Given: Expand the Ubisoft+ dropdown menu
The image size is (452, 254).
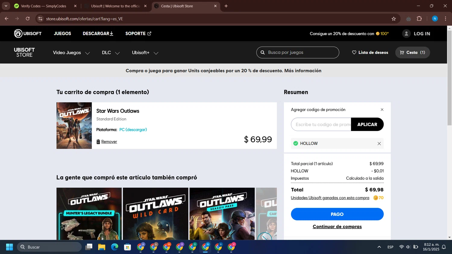Looking at the screenshot, I should pos(145,53).
